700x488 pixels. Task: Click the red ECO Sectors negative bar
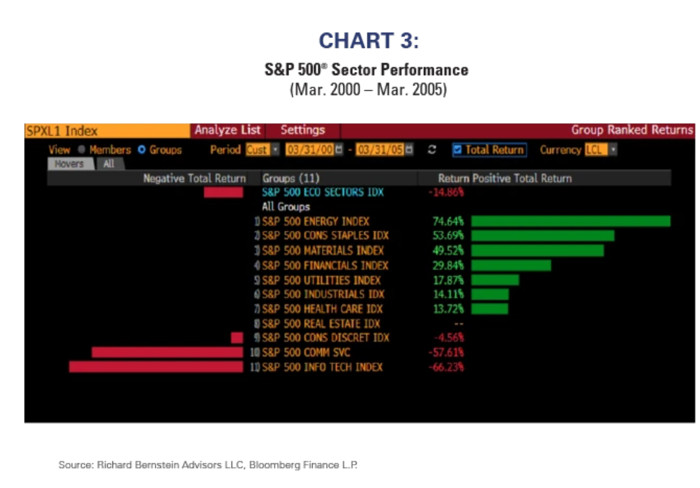click(224, 192)
